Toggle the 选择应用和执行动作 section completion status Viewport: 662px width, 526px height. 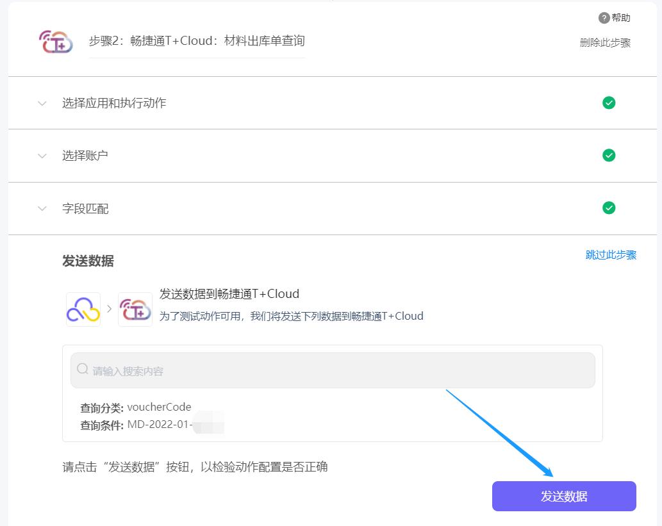point(609,103)
